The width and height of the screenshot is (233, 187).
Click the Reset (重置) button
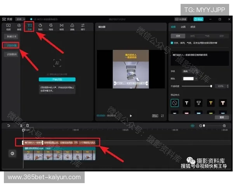pyautogui.click(x=222, y=117)
